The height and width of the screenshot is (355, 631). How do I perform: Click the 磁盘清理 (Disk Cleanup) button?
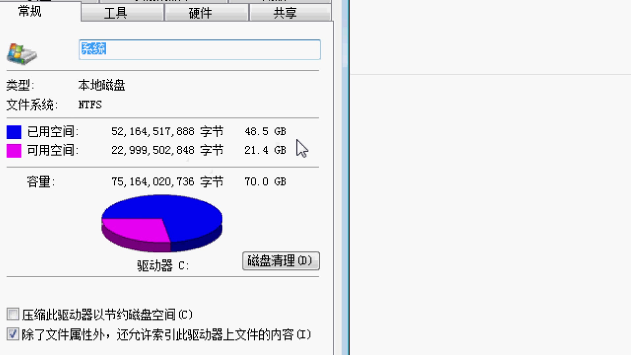click(x=281, y=261)
